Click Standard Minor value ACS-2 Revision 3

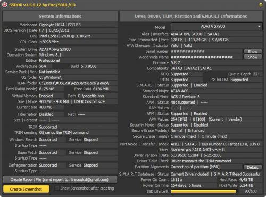click(x=185, y=97)
